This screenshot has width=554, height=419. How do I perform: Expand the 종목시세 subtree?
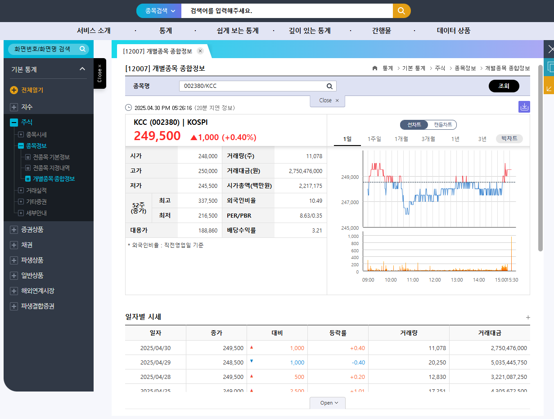click(x=21, y=135)
